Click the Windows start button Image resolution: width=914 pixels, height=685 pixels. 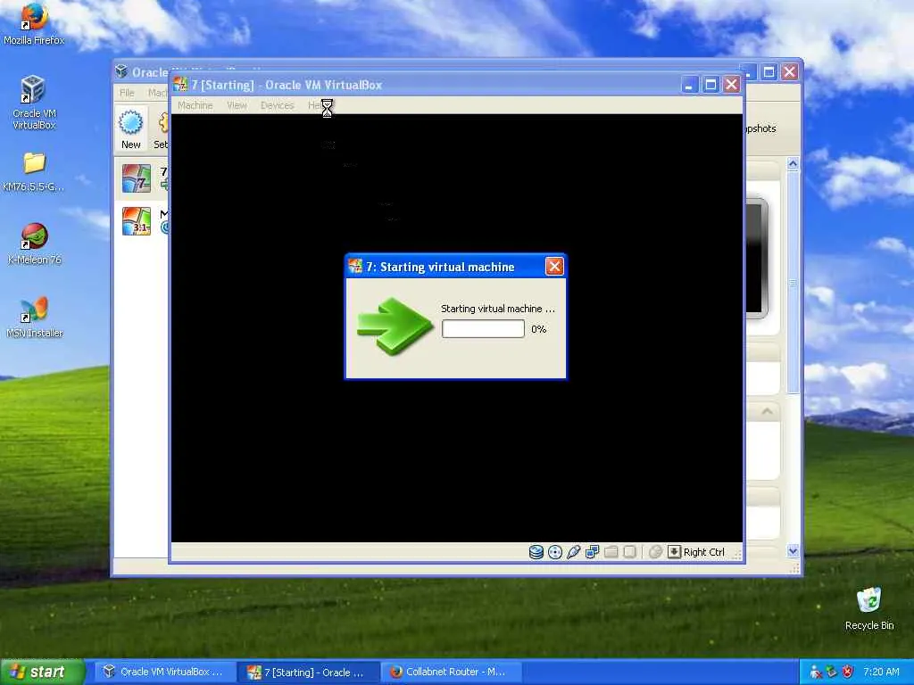pyautogui.click(x=43, y=672)
